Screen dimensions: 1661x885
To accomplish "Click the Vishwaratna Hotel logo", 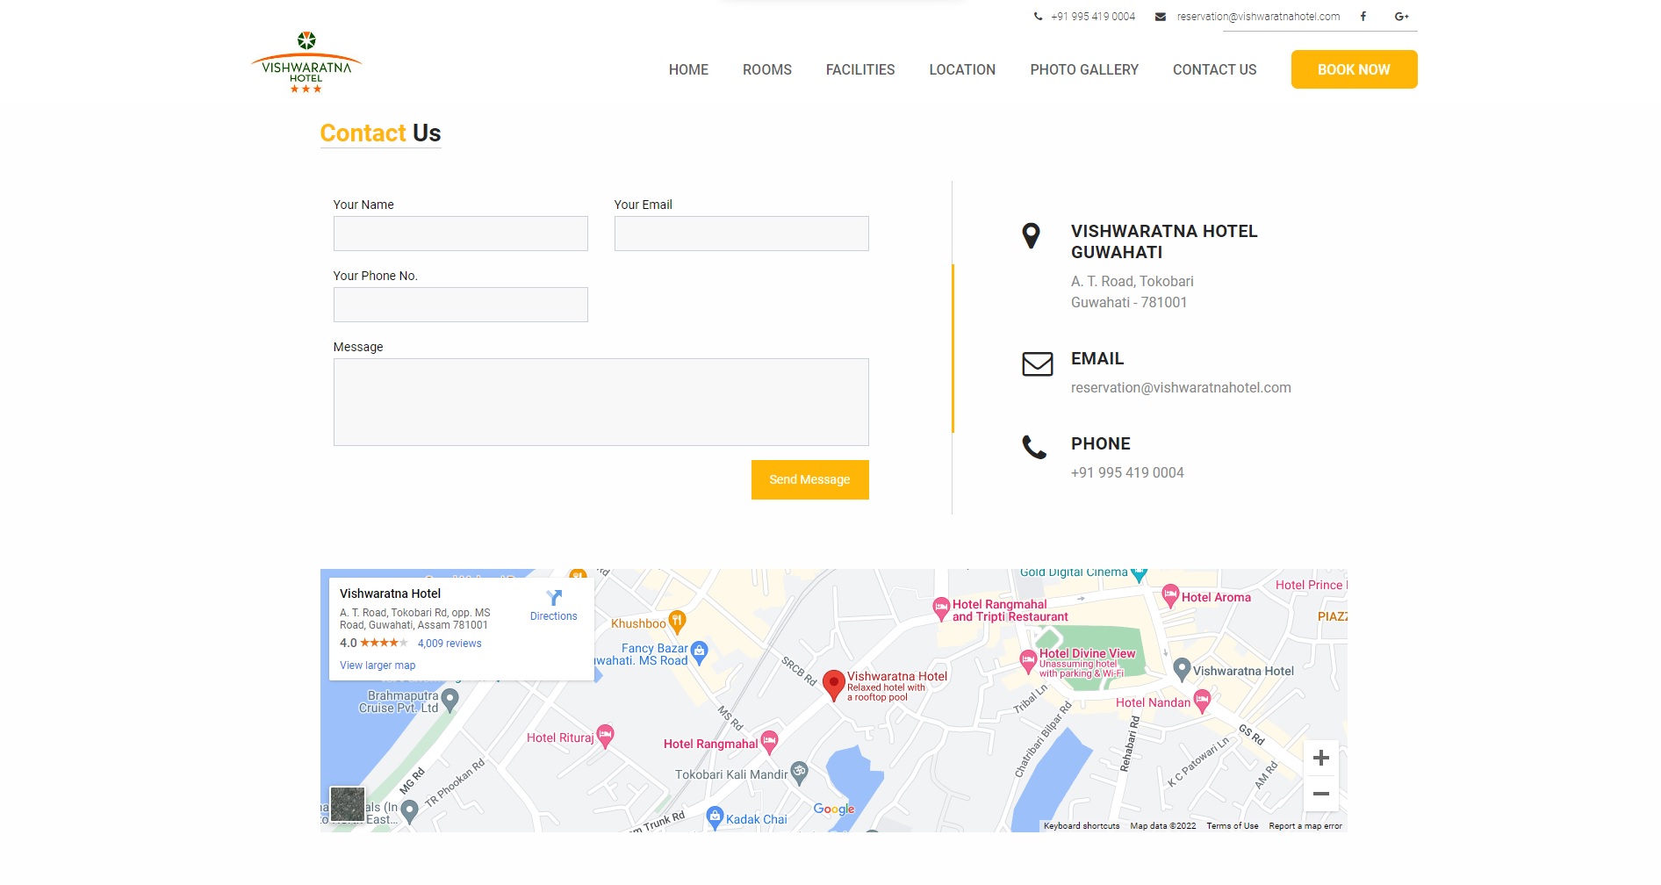I will [x=306, y=62].
